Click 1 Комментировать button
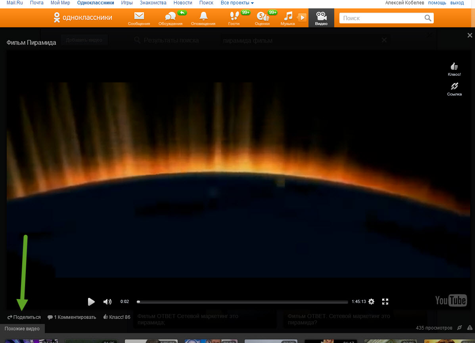This screenshot has height=343, width=475. [x=72, y=317]
